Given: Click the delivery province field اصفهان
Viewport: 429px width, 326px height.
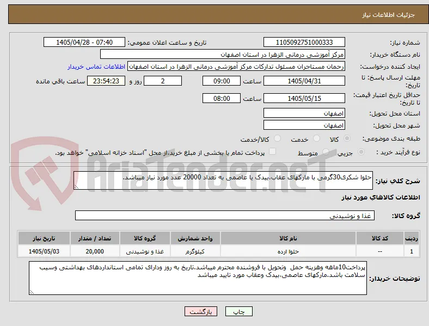Looking at the screenshot, I should point(304,113).
